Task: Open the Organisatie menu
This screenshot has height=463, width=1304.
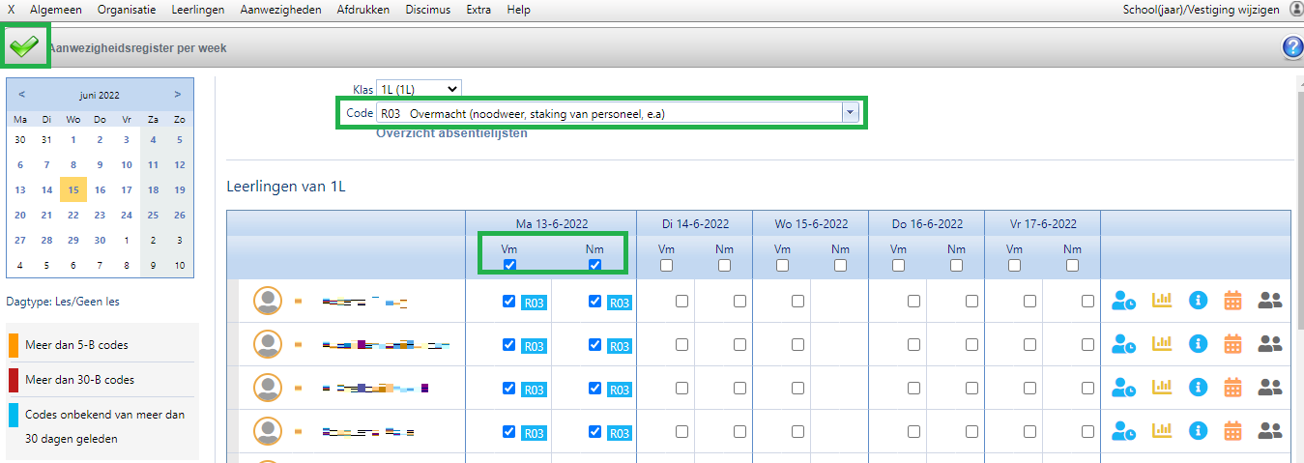Action: (126, 10)
